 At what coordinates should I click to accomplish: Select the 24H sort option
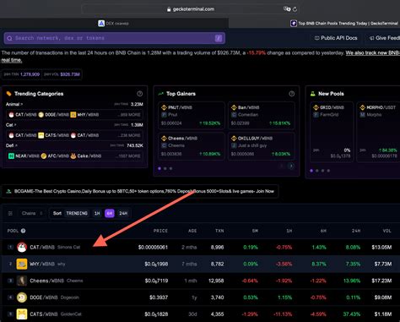coord(123,213)
